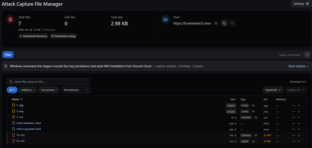The width and height of the screenshot is (312, 148).
Task: Click Download Directory button
Action: click(x=33, y=36)
